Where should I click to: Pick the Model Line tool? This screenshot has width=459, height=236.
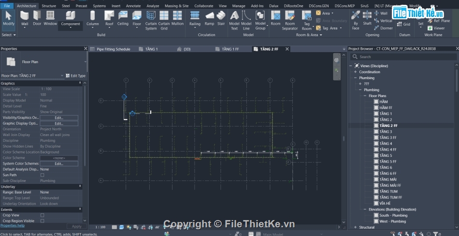pyautogui.click(x=246, y=20)
